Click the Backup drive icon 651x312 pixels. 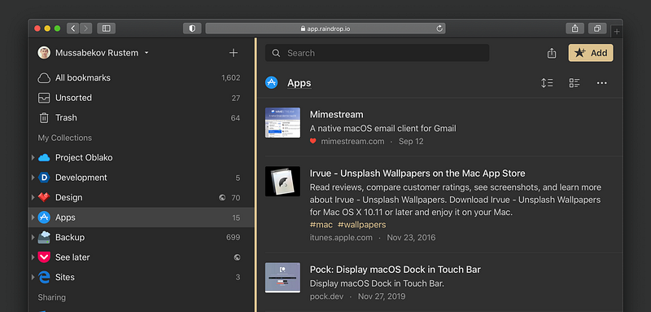coord(44,237)
